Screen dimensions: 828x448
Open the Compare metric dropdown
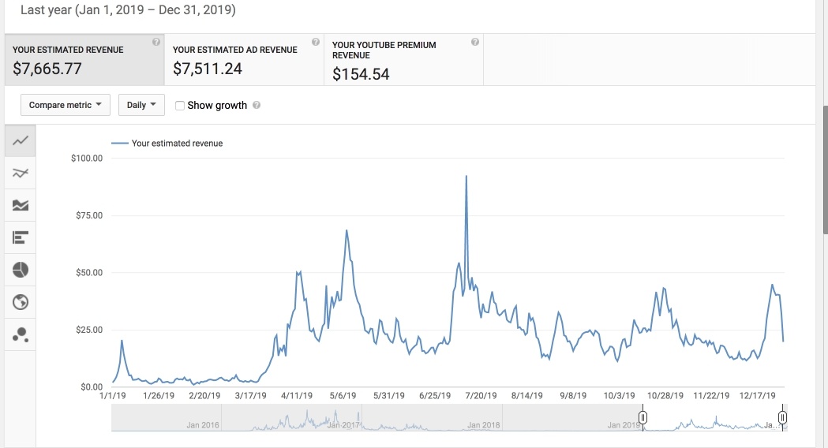pyautogui.click(x=66, y=105)
